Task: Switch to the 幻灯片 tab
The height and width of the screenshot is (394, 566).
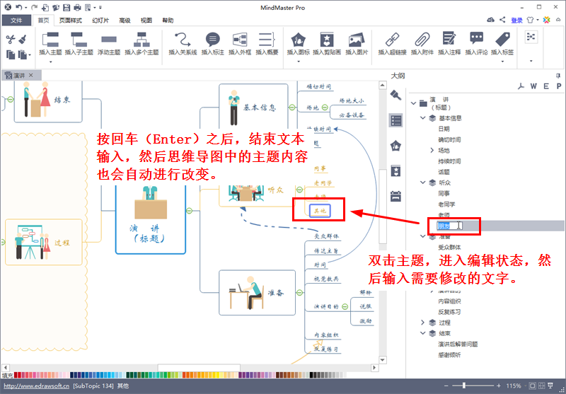Action: (100, 21)
